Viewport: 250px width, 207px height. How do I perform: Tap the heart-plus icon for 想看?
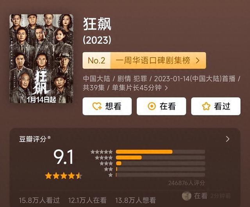point(97,106)
